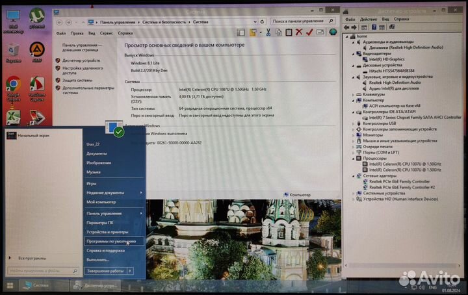Click the Back arrow in Device Manager toolbar
468x295 pixels.
[x=346, y=27]
